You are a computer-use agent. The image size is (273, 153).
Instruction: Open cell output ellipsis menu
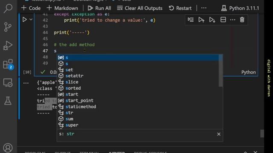pos(26,83)
